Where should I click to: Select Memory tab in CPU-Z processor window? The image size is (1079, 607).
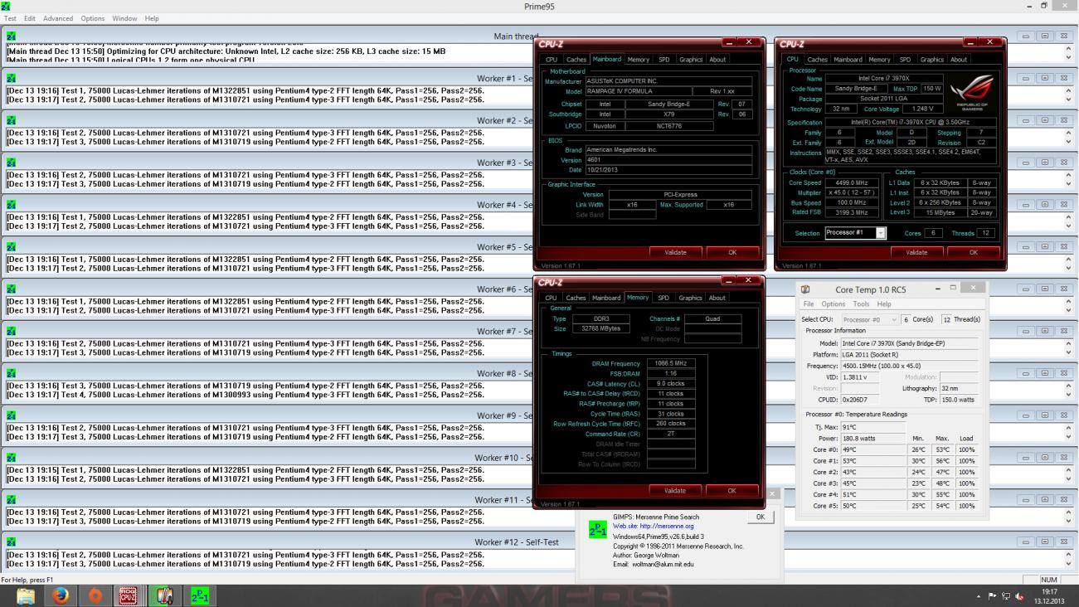(879, 60)
